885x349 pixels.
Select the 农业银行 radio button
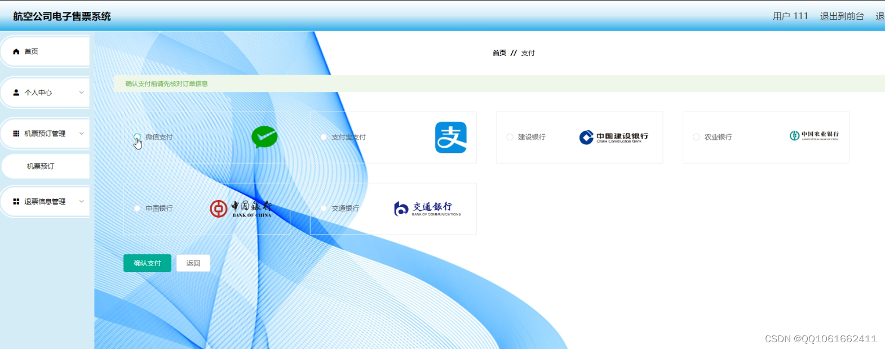[x=696, y=137]
